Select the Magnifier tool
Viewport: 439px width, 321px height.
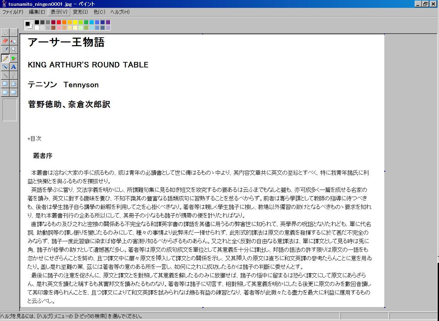click(x=14, y=50)
